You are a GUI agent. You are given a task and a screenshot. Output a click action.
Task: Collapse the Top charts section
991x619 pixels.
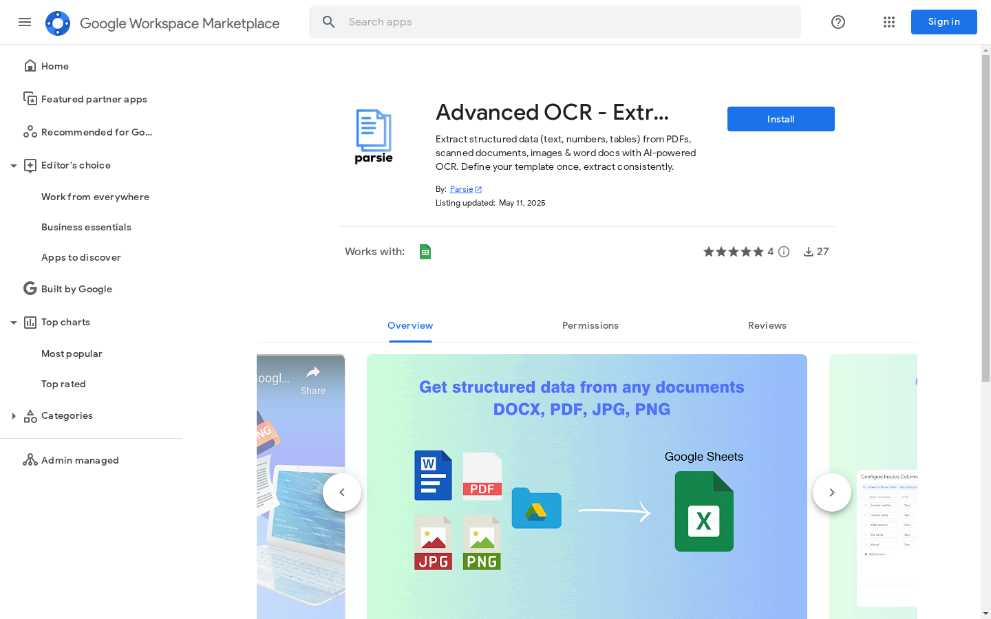(14, 322)
